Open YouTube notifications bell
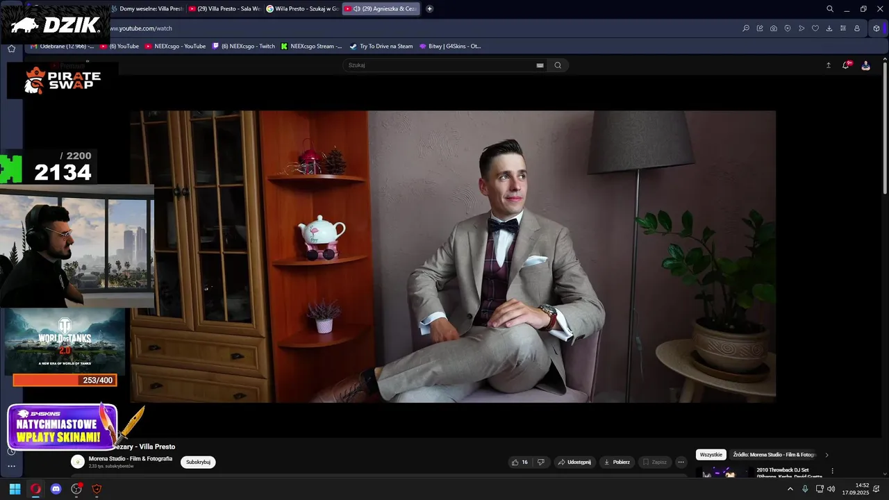 (x=846, y=65)
